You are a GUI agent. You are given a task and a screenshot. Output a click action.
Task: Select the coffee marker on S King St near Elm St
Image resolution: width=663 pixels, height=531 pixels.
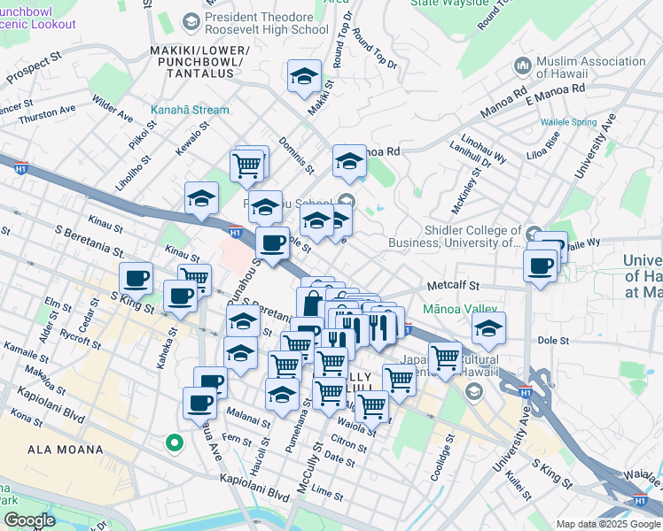point(136,281)
